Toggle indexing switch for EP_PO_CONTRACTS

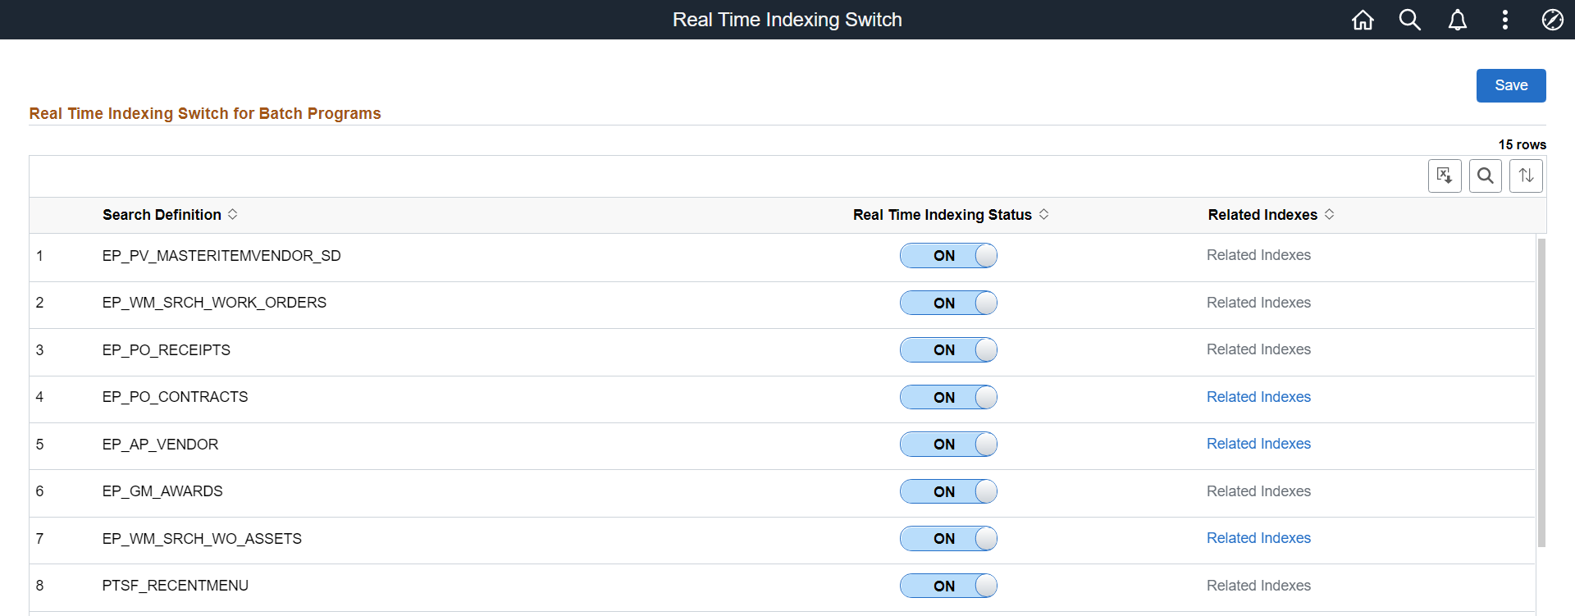[948, 397]
